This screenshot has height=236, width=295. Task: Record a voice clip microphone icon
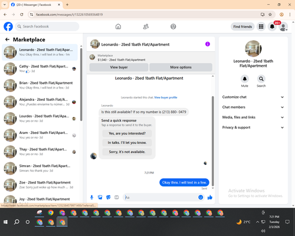coord(91,197)
